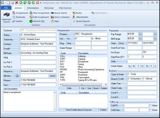Expand the quick access toolbar dropdown arrow
The height and width of the screenshot is (118, 160).
point(41,3)
